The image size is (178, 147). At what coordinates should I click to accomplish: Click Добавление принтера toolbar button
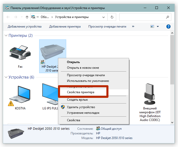pos(65,27)
